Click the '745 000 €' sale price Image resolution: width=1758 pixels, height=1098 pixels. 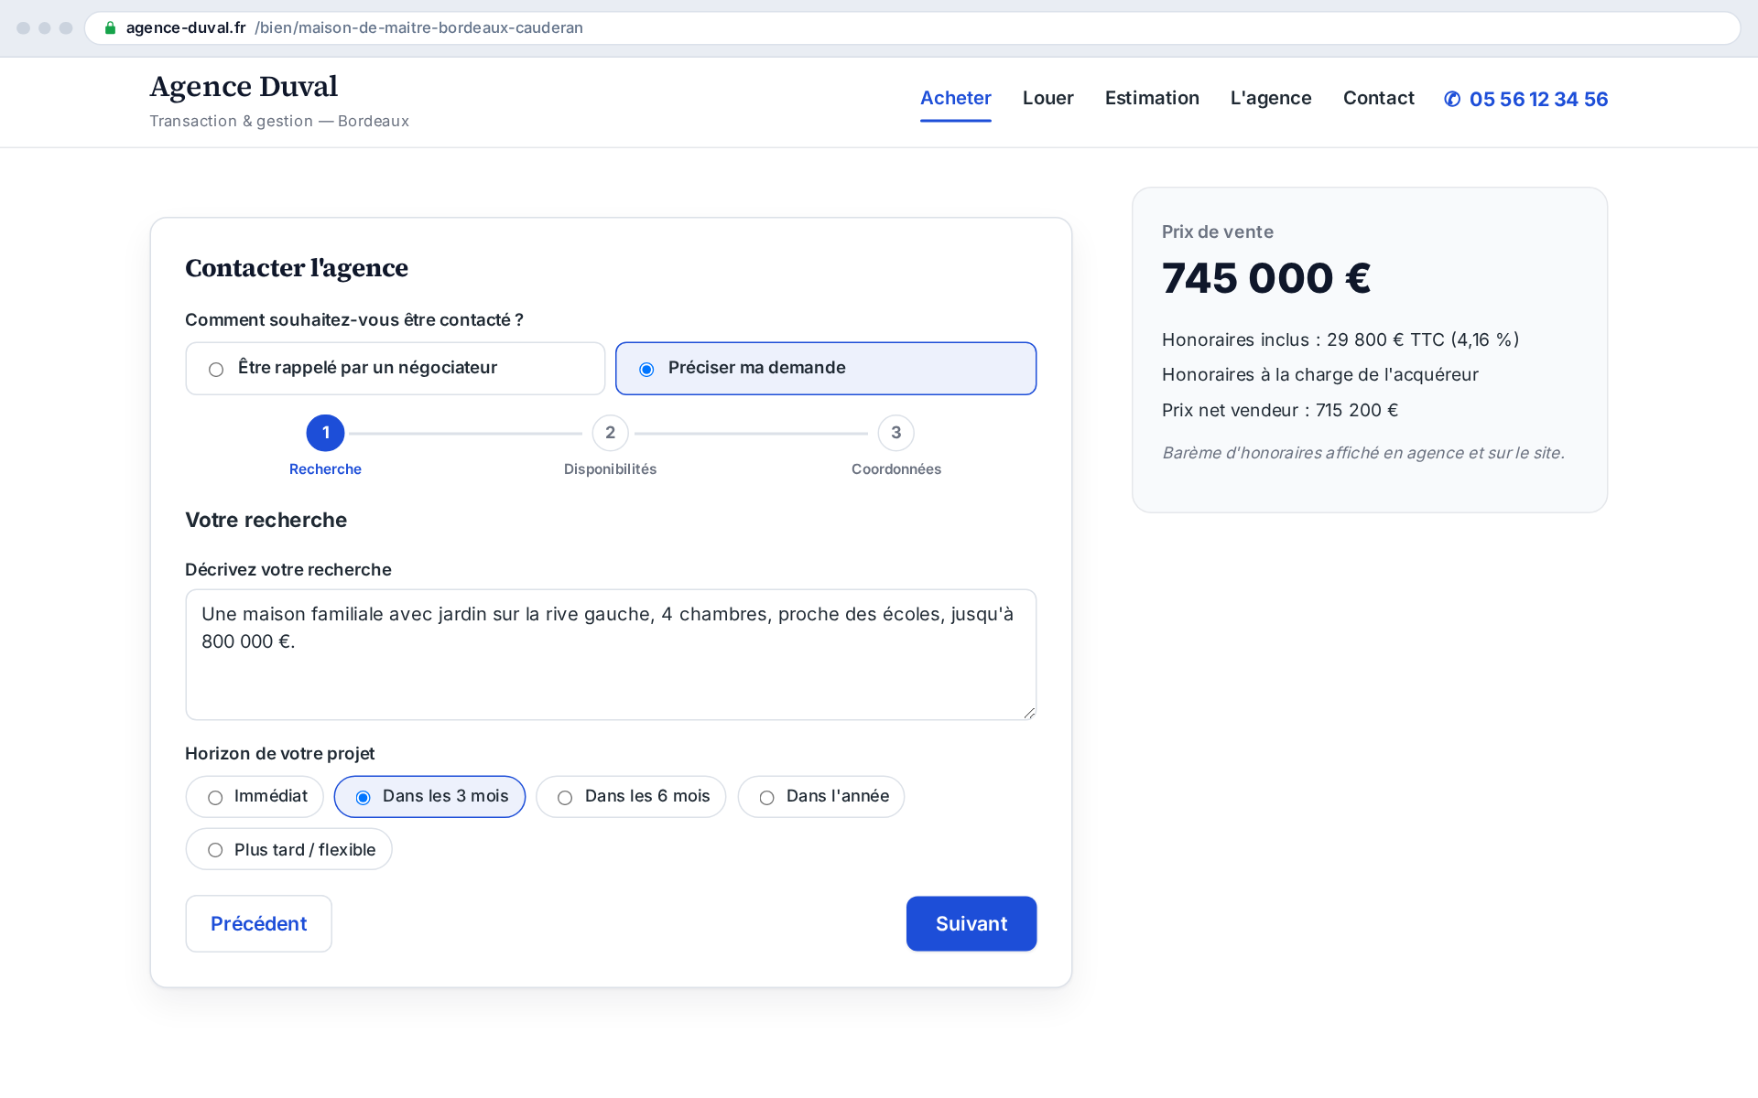(x=1265, y=278)
